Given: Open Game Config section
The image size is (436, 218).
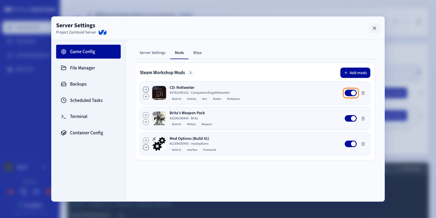Looking at the screenshot, I should 88,52.
